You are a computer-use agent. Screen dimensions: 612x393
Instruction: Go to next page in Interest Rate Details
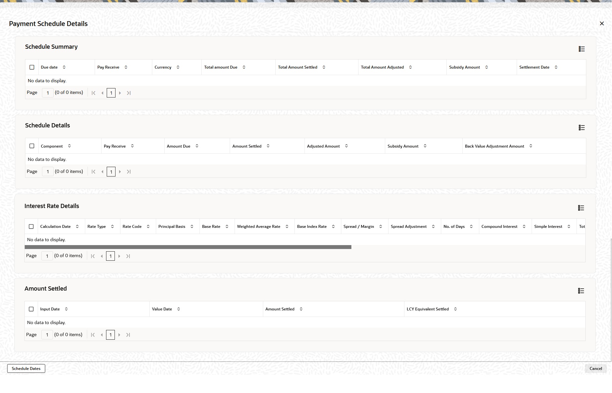119,256
